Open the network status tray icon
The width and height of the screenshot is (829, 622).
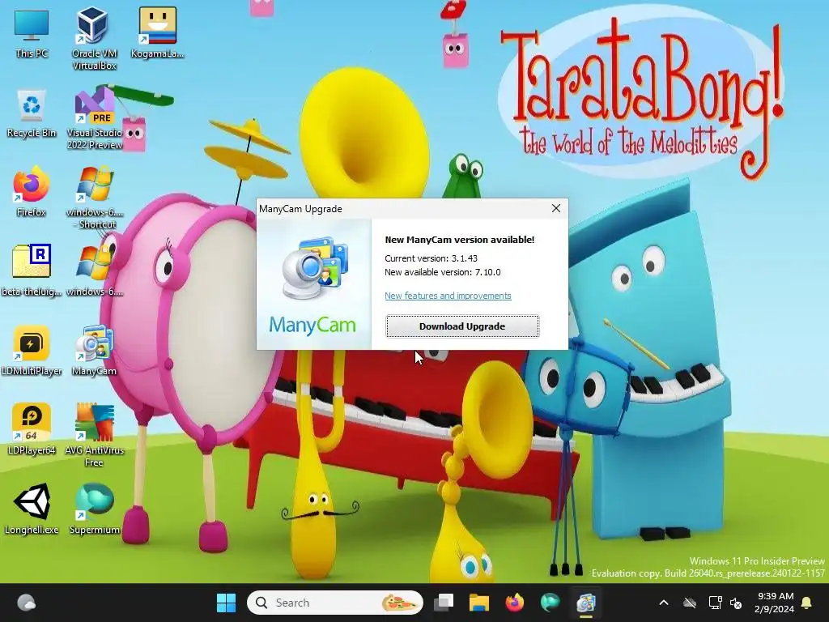[715, 603]
